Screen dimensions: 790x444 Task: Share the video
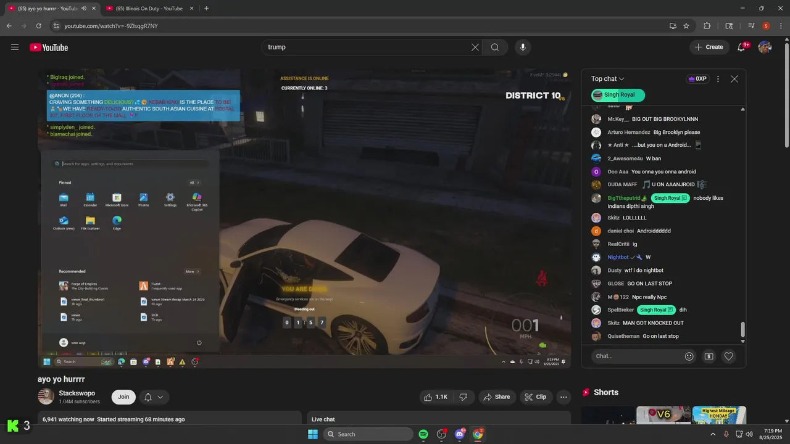(x=497, y=397)
